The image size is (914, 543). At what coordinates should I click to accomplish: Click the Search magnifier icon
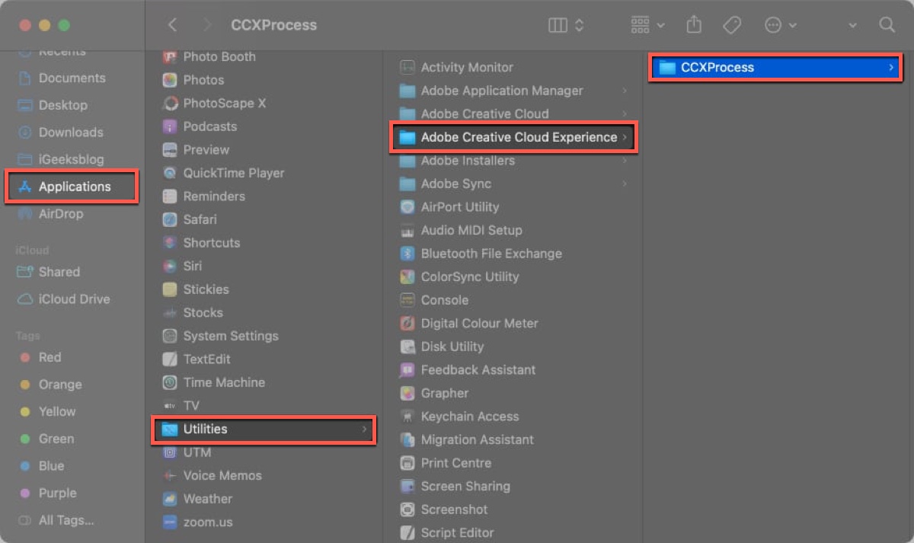click(x=887, y=25)
